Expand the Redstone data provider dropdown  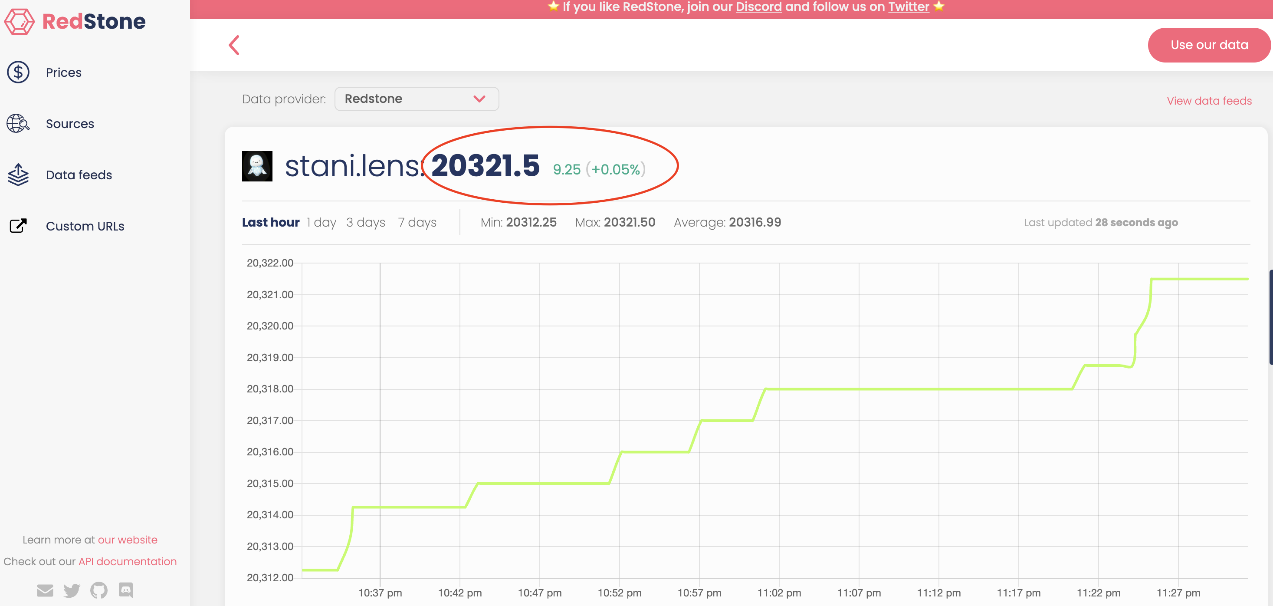tap(416, 99)
